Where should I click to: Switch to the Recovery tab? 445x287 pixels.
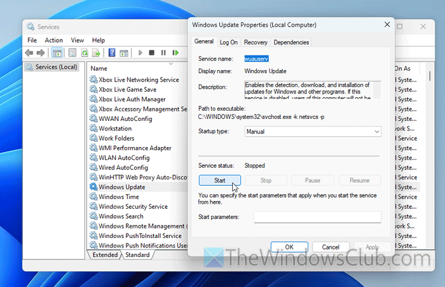(256, 43)
